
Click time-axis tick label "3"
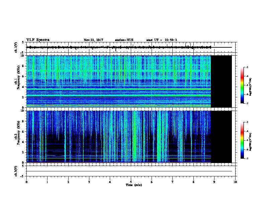click(x=89, y=182)
